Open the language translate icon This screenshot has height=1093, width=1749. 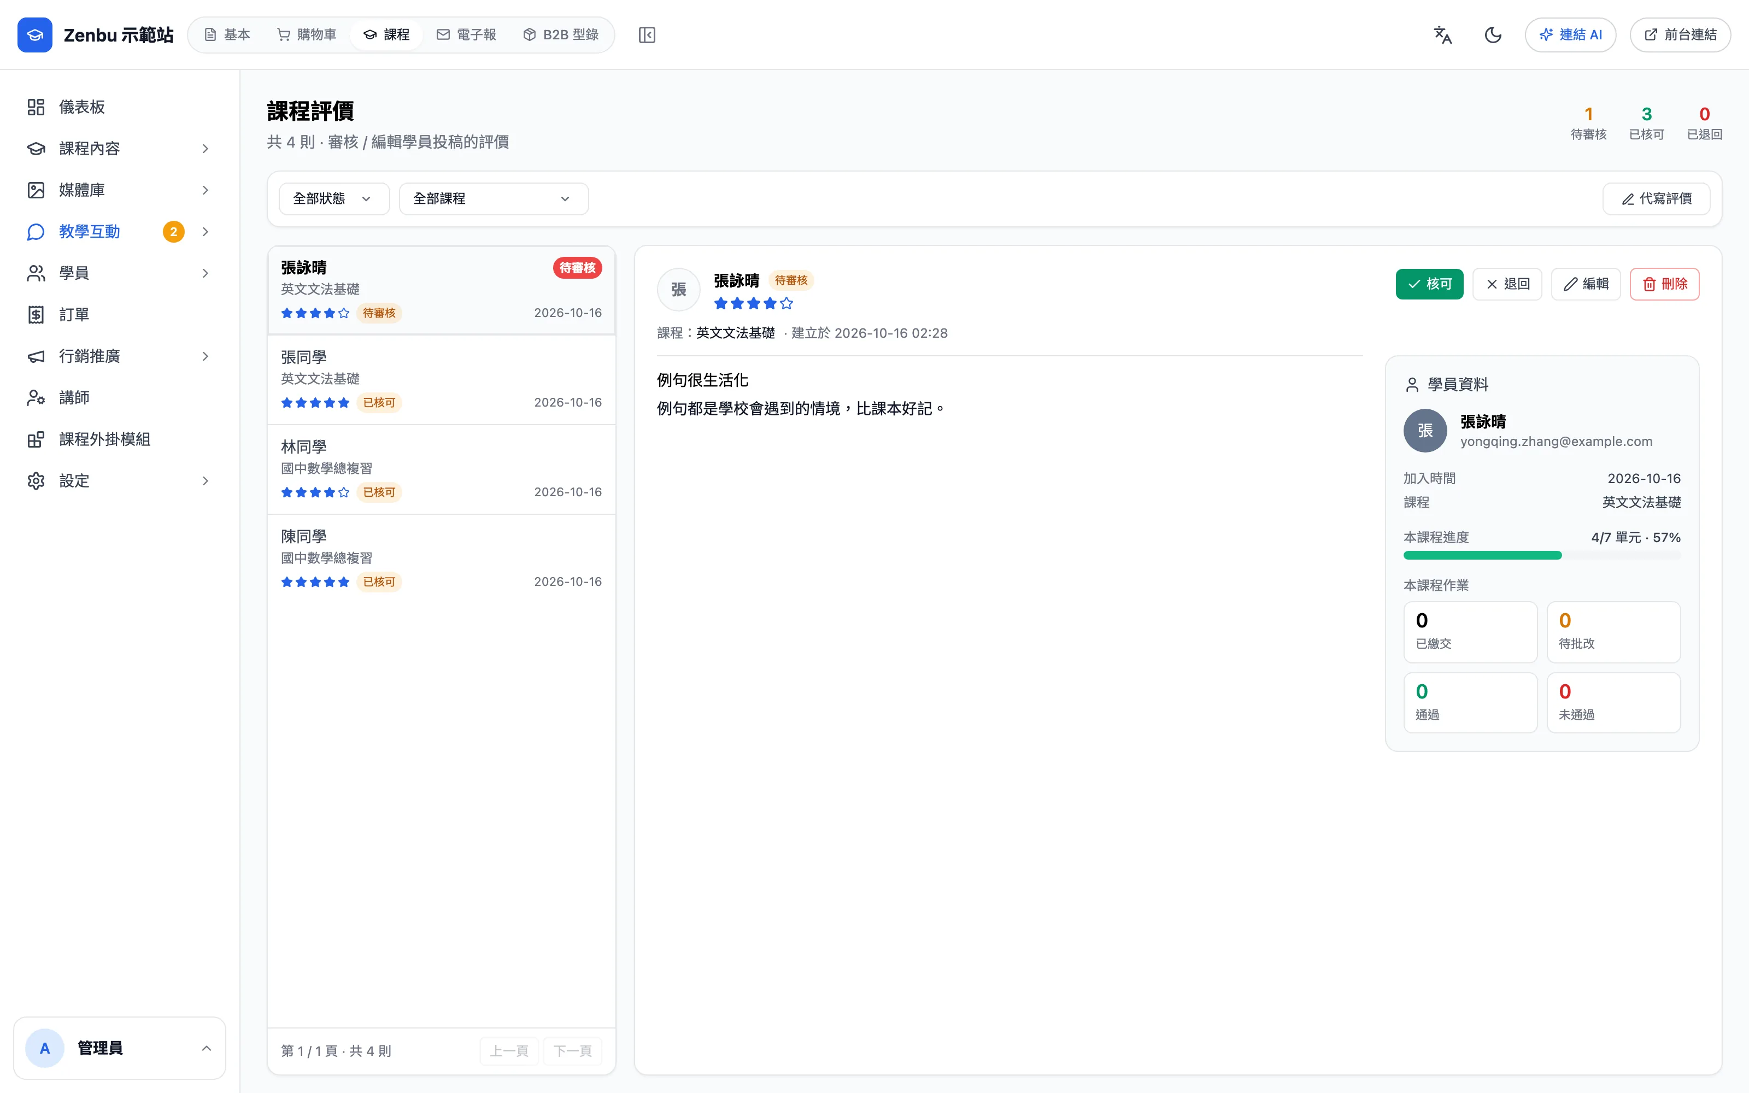[x=1442, y=34]
